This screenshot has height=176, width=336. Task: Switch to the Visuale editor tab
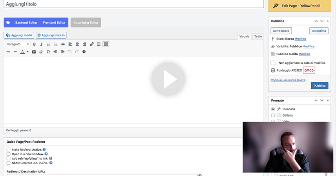[x=244, y=36]
